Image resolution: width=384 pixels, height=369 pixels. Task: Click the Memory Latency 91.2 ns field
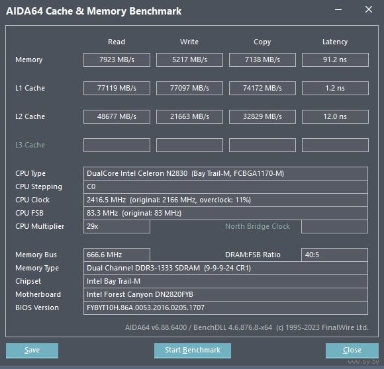[x=335, y=60]
